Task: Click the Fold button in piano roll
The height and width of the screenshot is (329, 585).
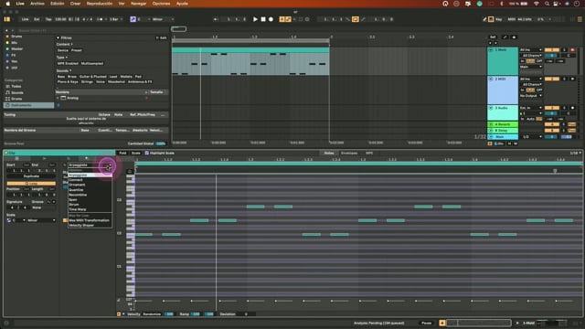Action: [x=122, y=153]
